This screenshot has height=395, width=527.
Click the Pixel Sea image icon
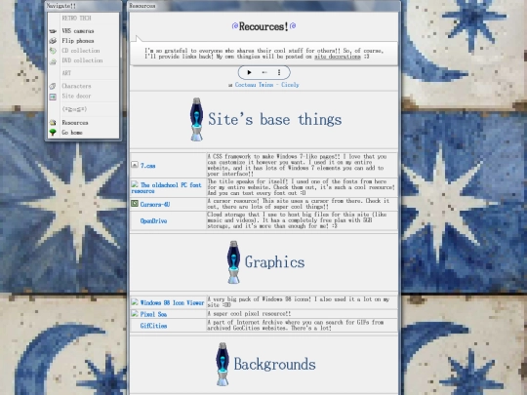(x=135, y=314)
